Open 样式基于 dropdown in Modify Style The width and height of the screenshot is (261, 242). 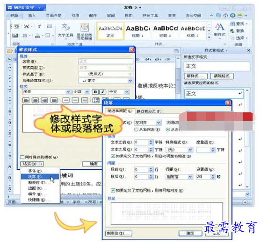coord(130,74)
